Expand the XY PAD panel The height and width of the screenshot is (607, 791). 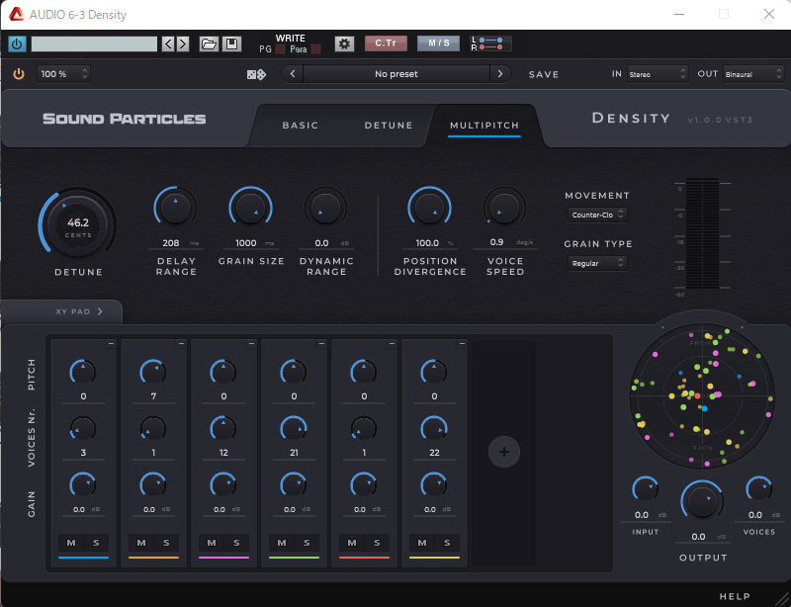click(79, 311)
